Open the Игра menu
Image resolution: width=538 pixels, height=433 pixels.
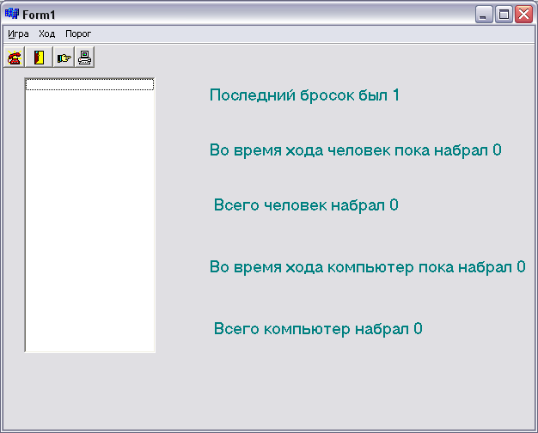(18, 34)
